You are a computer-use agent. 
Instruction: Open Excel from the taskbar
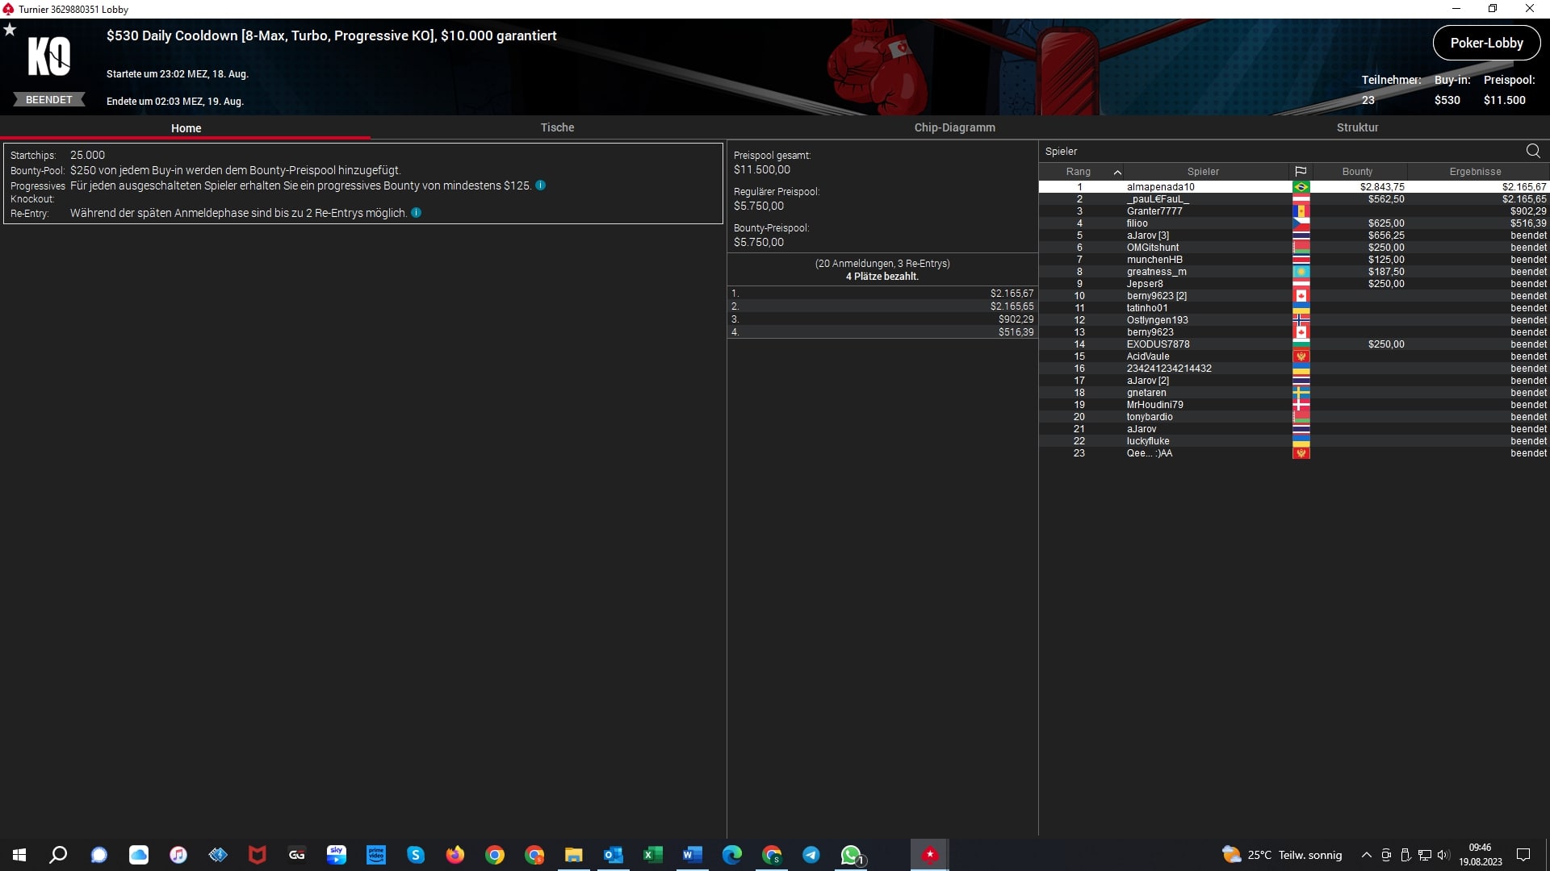coord(652,855)
